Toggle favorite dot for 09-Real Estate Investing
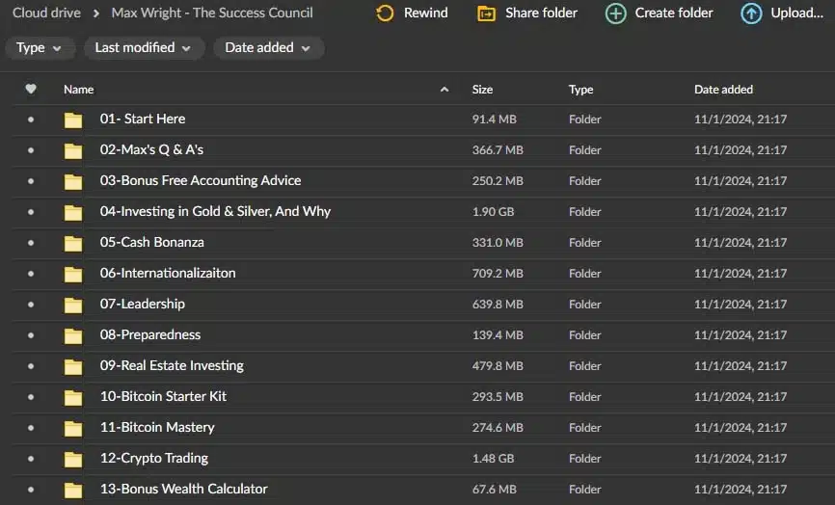 click(x=31, y=366)
